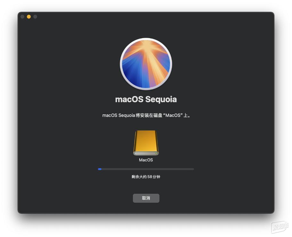Screen dimensions: 292x237
Task: Click the macOS Sequoia title text
Action: point(146,99)
